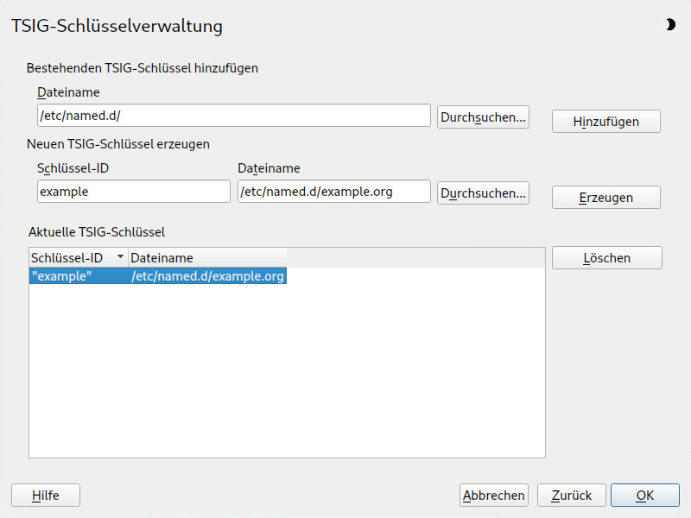Confirm with the OK button

tap(644, 495)
